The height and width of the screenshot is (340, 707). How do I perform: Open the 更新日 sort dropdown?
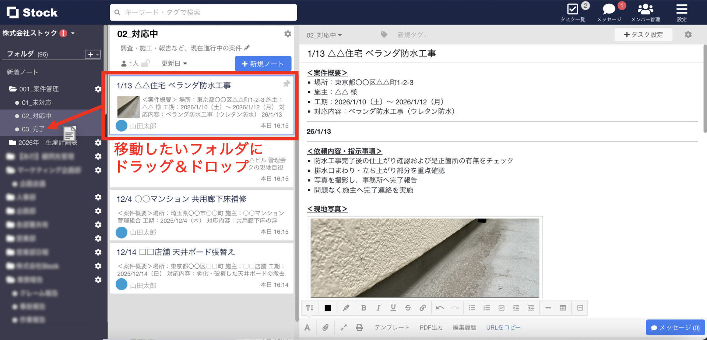[x=173, y=63]
